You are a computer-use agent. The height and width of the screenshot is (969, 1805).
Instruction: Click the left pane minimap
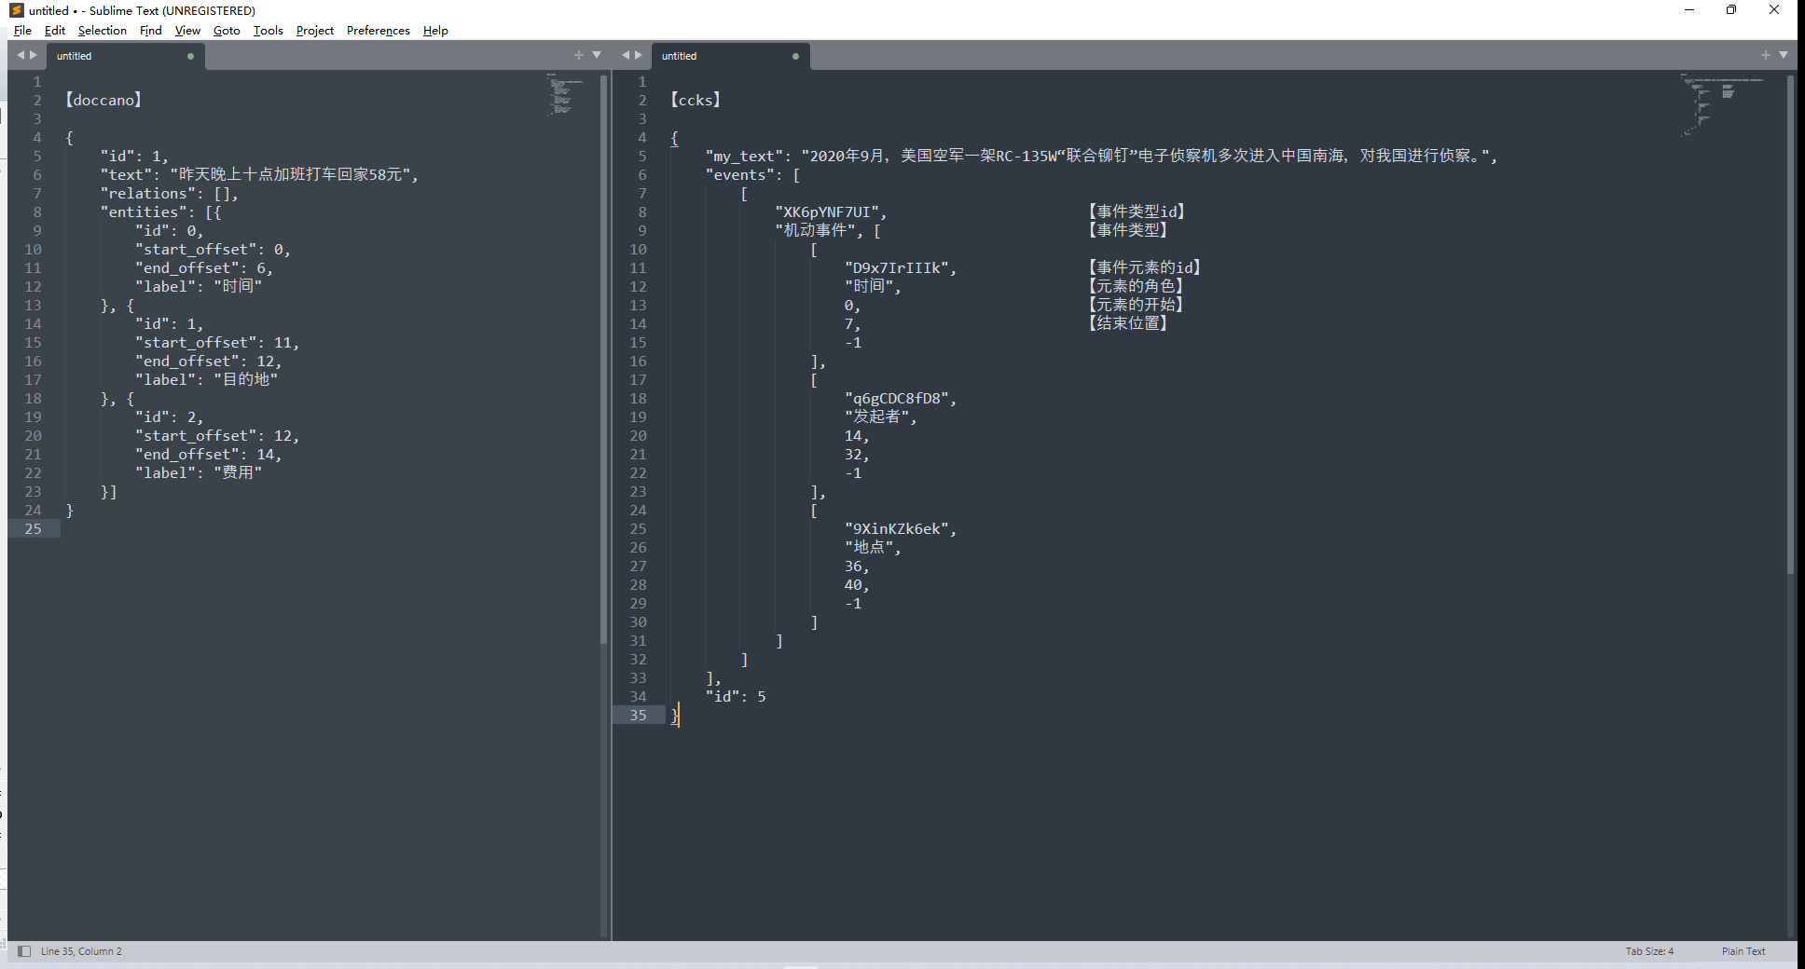[x=563, y=95]
